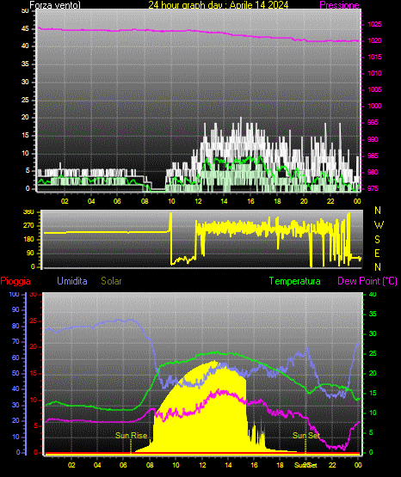Image resolution: width=401 pixels, height=477 pixels.
Task: Click the pressure axis value 1015
Action: [x=374, y=58]
